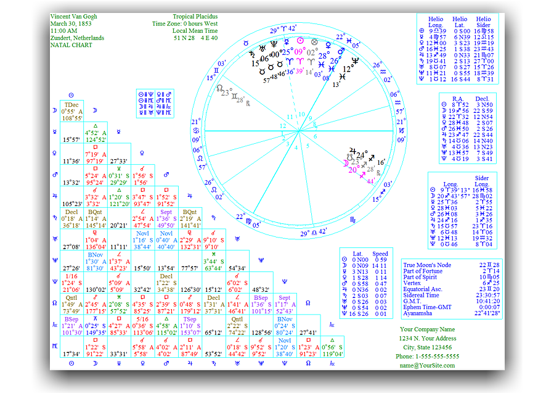Click the 'BNov 1°30' A' grid cell
The image size is (554, 393).
[96, 261]
